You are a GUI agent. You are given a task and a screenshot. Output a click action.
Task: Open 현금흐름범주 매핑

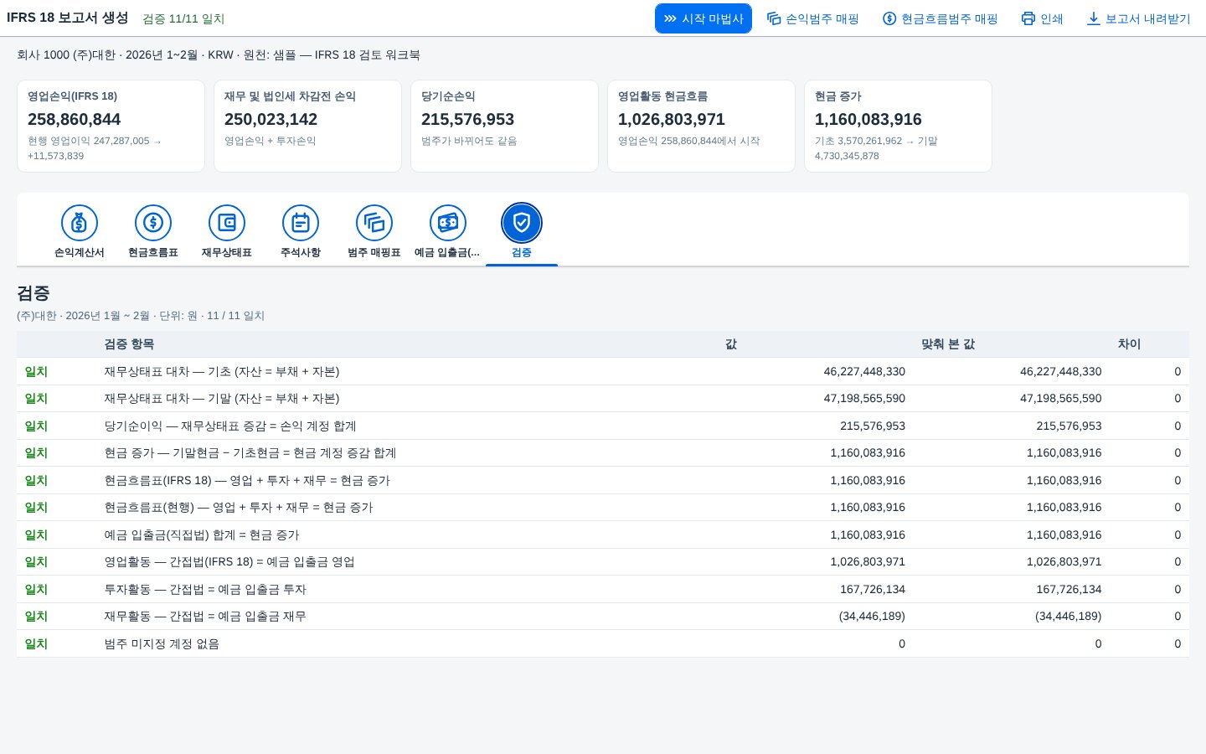941,18
